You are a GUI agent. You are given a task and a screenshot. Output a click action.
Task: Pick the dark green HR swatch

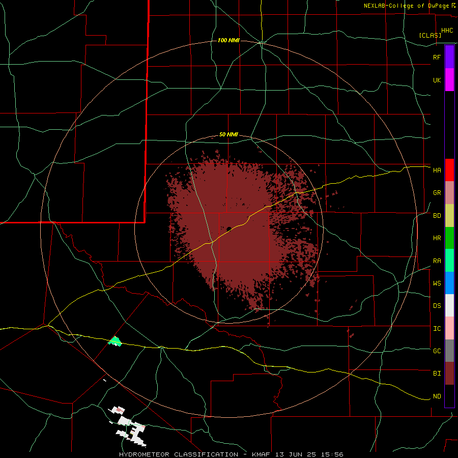449,238
